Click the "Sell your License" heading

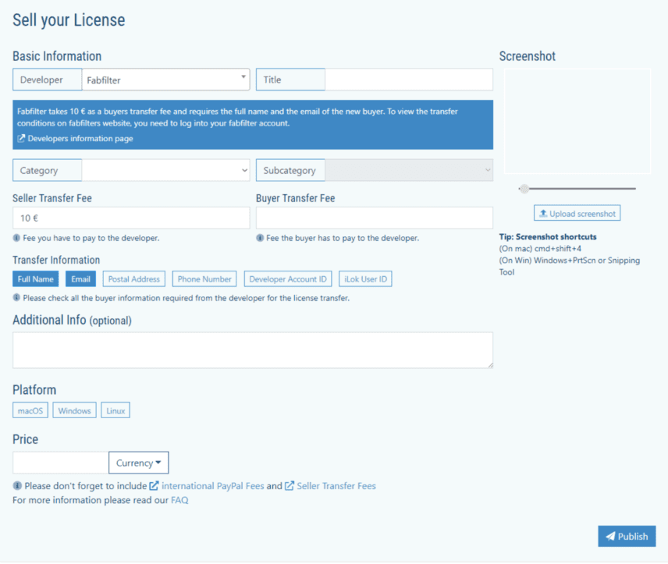coord(69,20)
